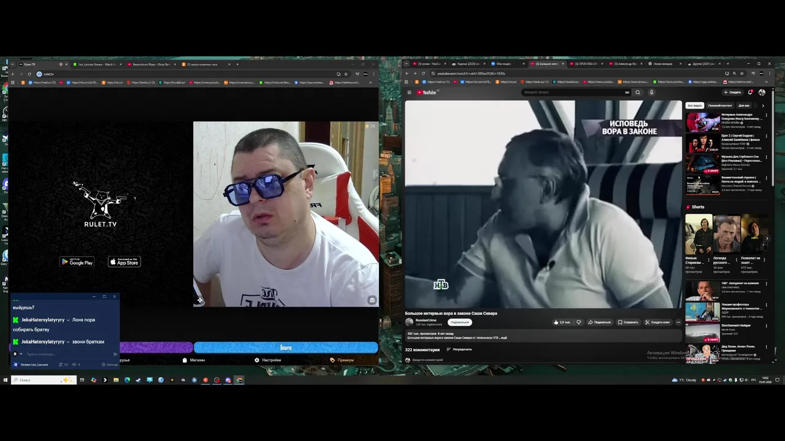Open the YouTube notifications bell
The height and width of the screenshot is (441, 785).
750,92
